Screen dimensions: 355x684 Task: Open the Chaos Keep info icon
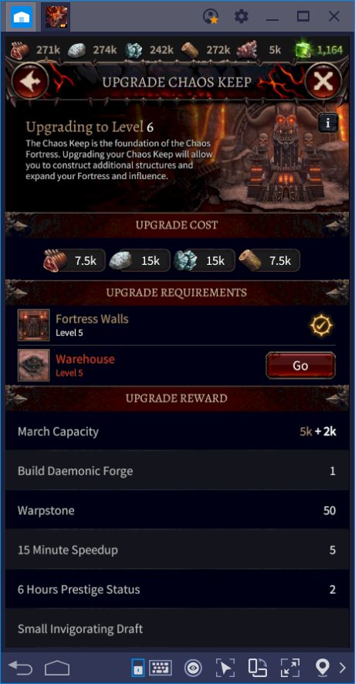click(x=329, y=123)
